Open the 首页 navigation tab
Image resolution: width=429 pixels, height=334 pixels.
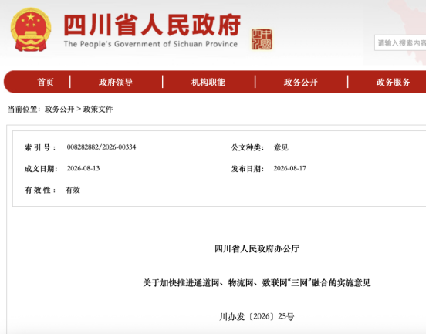point(46,82)
